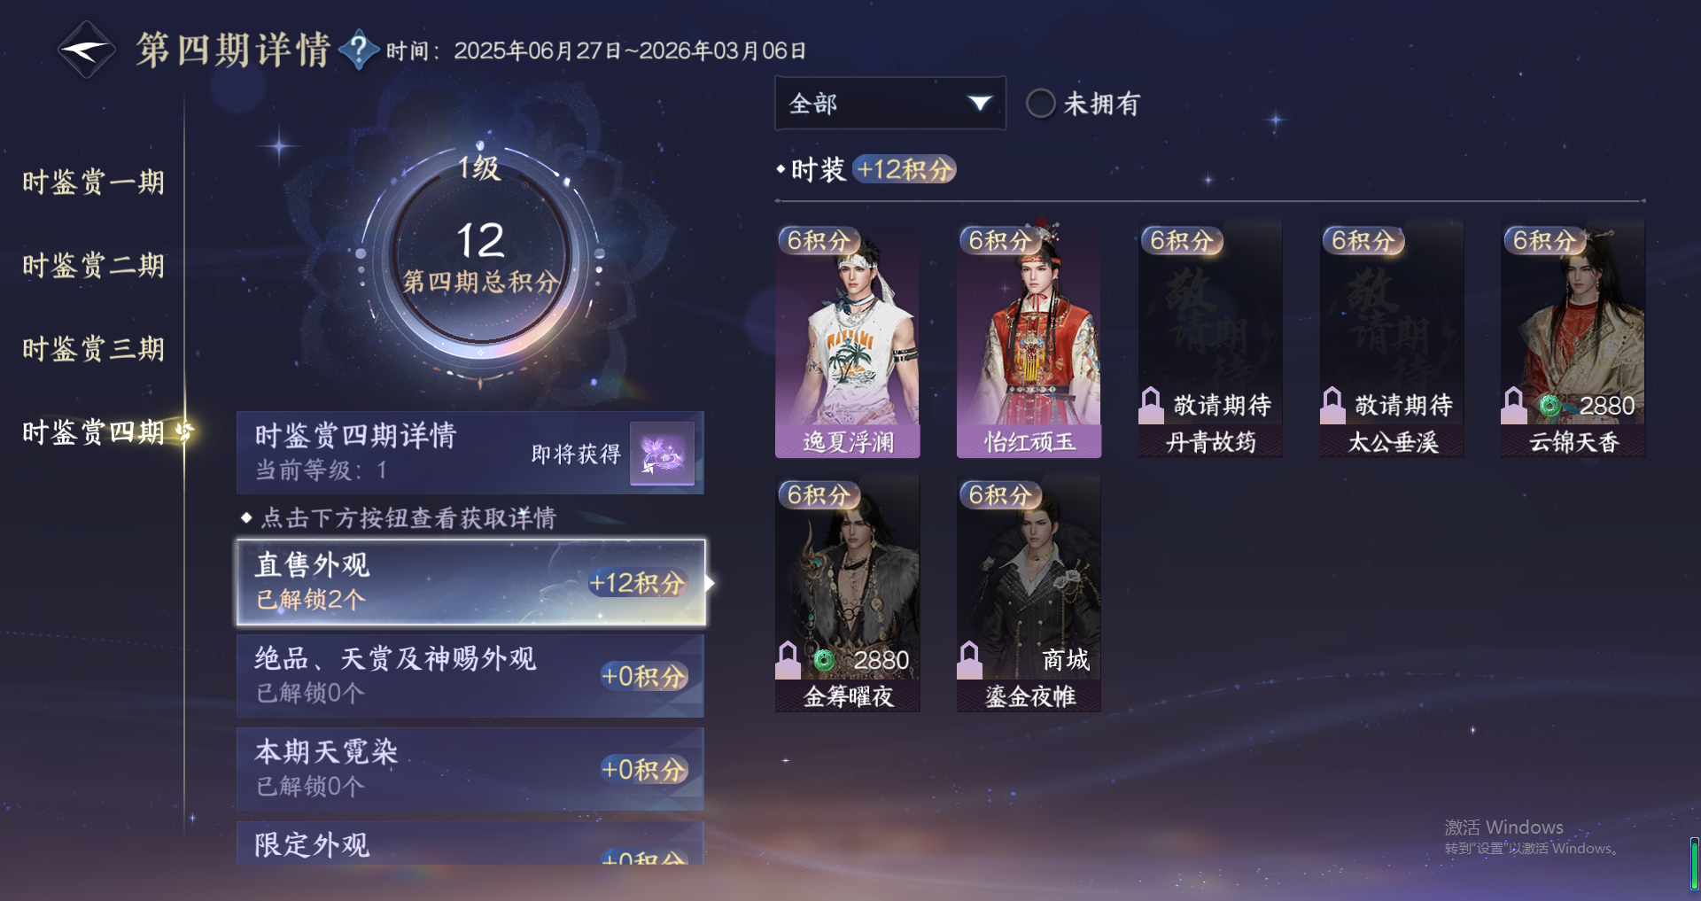This screenshot has height=901, width=1701.
Task: Select 绝品、天赏及神赐外观 category button
Action: [x=470, y=675]
